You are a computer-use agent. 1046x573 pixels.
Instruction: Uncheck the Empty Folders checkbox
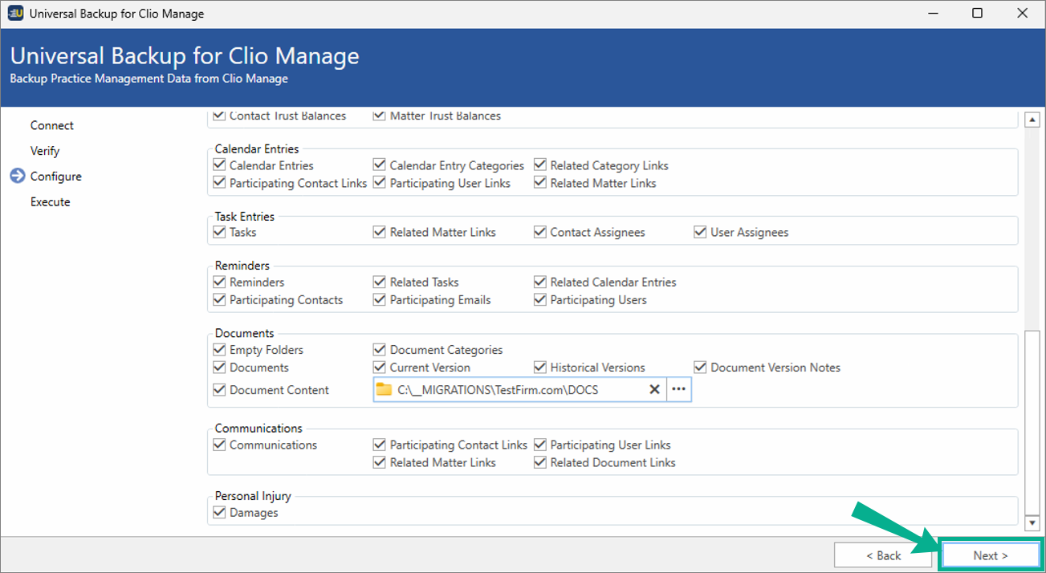click(x=219, y=350)
